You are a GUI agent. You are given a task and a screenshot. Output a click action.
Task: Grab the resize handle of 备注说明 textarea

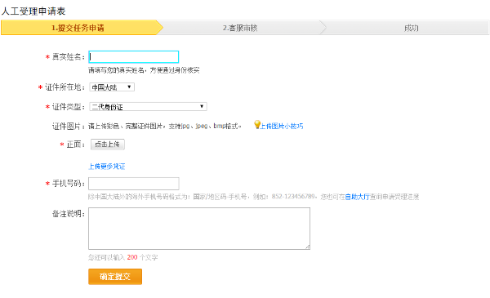click(308, 247)
